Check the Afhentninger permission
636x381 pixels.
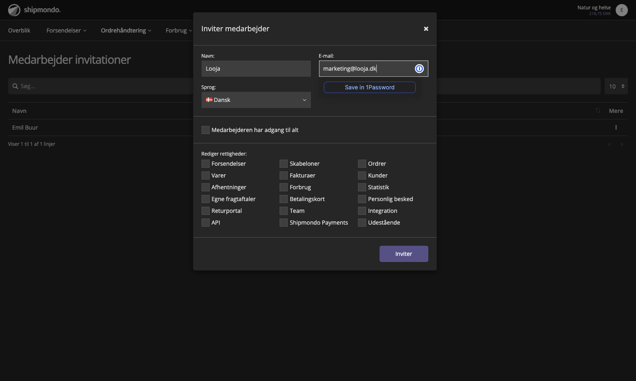click(x=206, y=187)
